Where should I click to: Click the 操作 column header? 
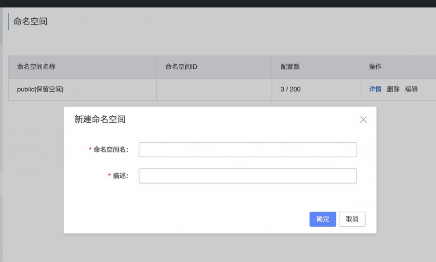[x=374, y=67]
